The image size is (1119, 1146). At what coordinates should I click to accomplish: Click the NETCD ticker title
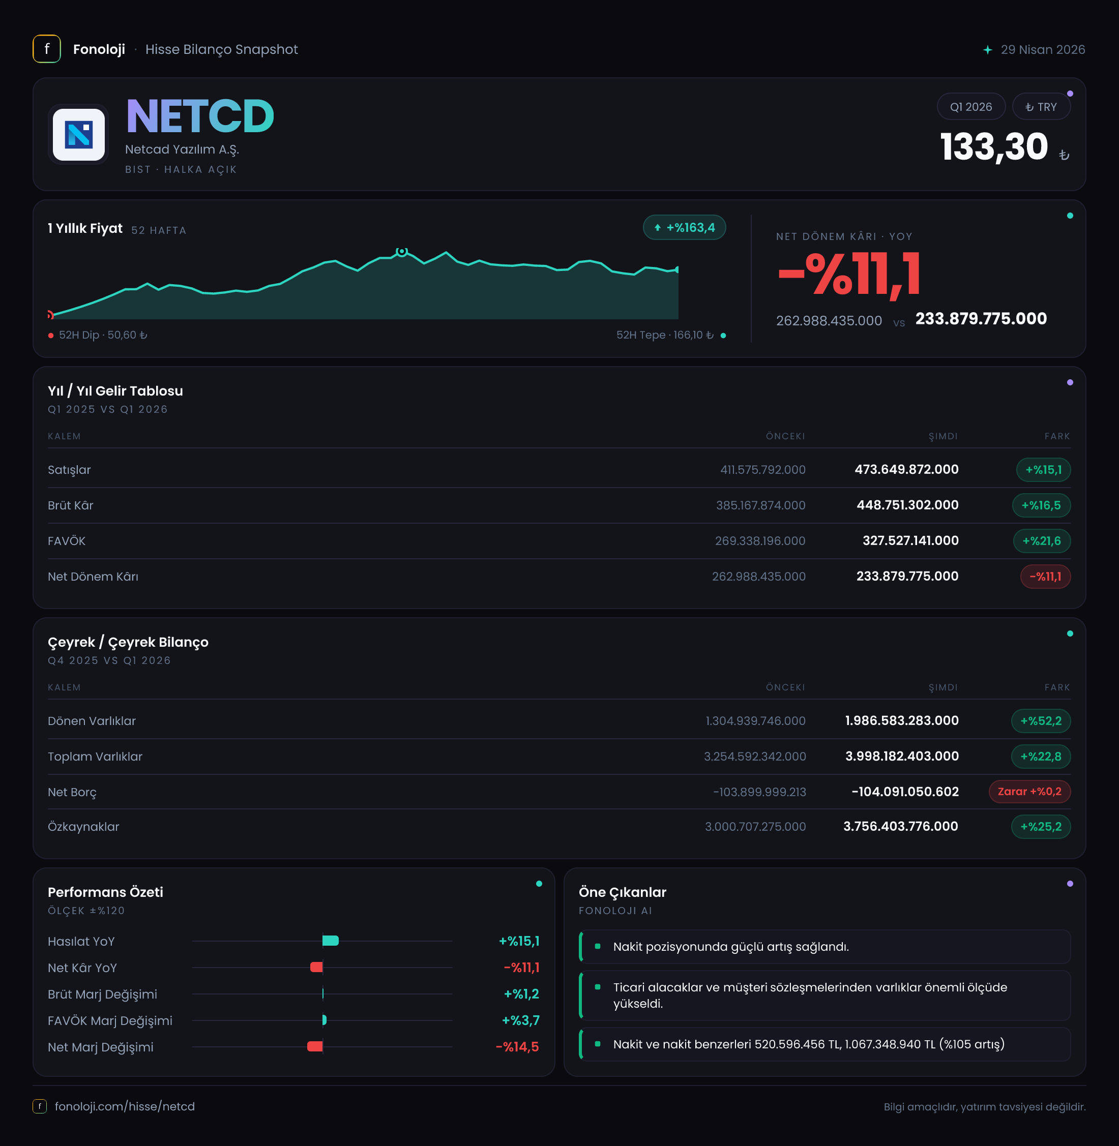(x=200, y=116)
